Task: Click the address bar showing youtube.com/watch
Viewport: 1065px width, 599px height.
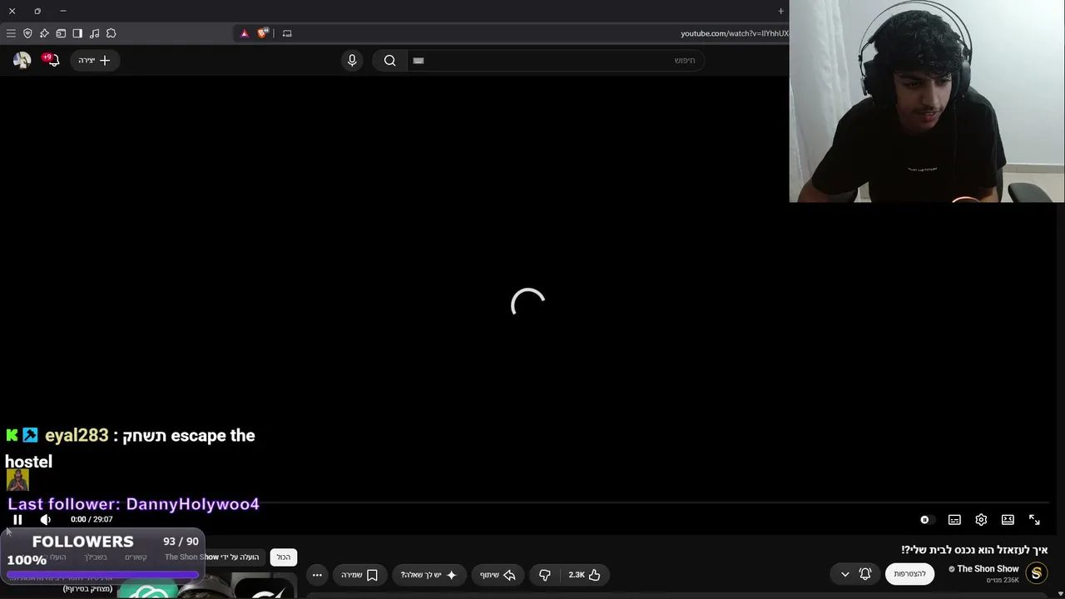Action: (734, 33)
